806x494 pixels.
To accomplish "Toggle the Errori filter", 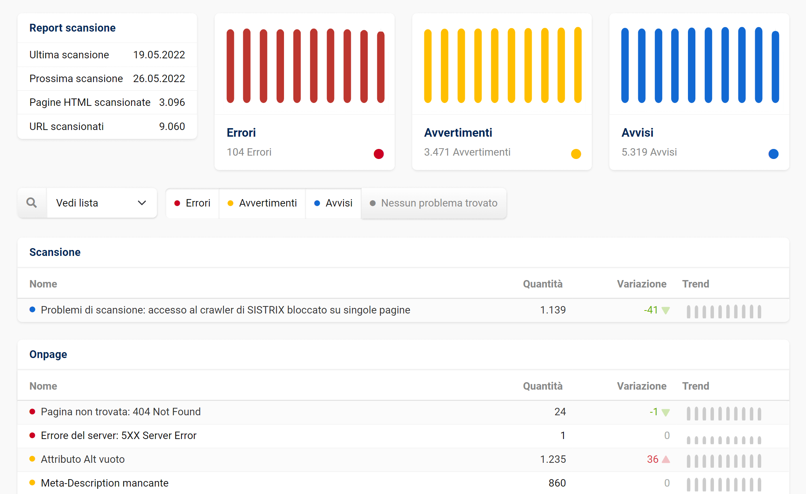I will (192, 203).
